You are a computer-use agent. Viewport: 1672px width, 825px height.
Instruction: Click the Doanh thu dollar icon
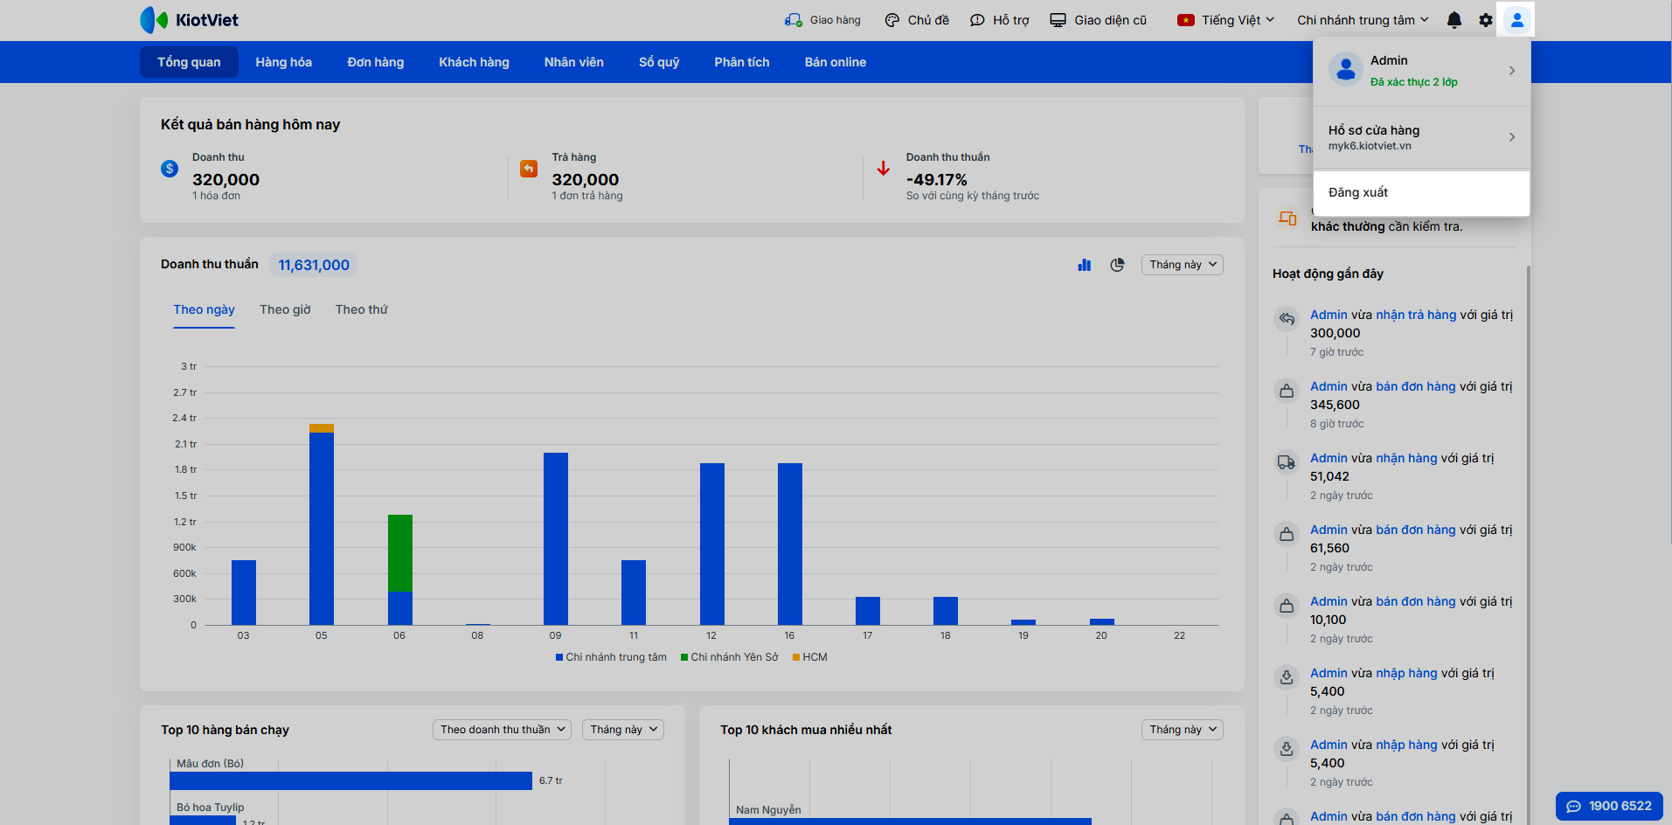[x=170, y=169]
